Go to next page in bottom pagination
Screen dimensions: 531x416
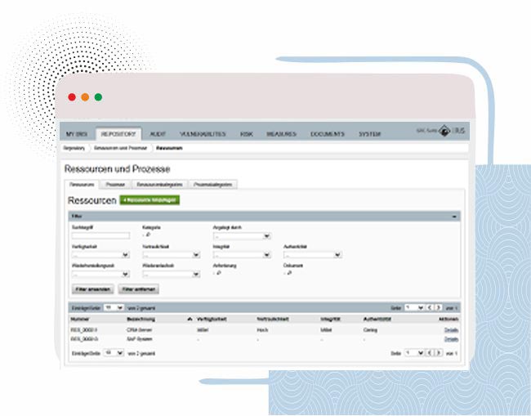click(x=439, y=352)
